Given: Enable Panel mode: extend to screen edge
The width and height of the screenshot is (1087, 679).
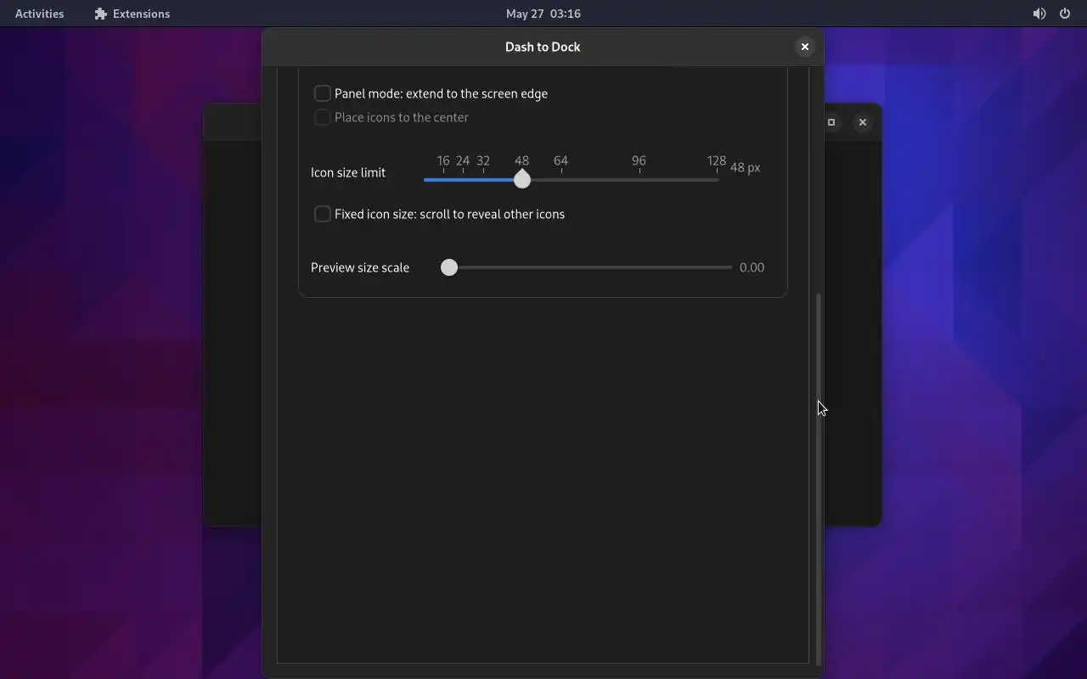Looking at the screenshot, I should click(323, 93).
